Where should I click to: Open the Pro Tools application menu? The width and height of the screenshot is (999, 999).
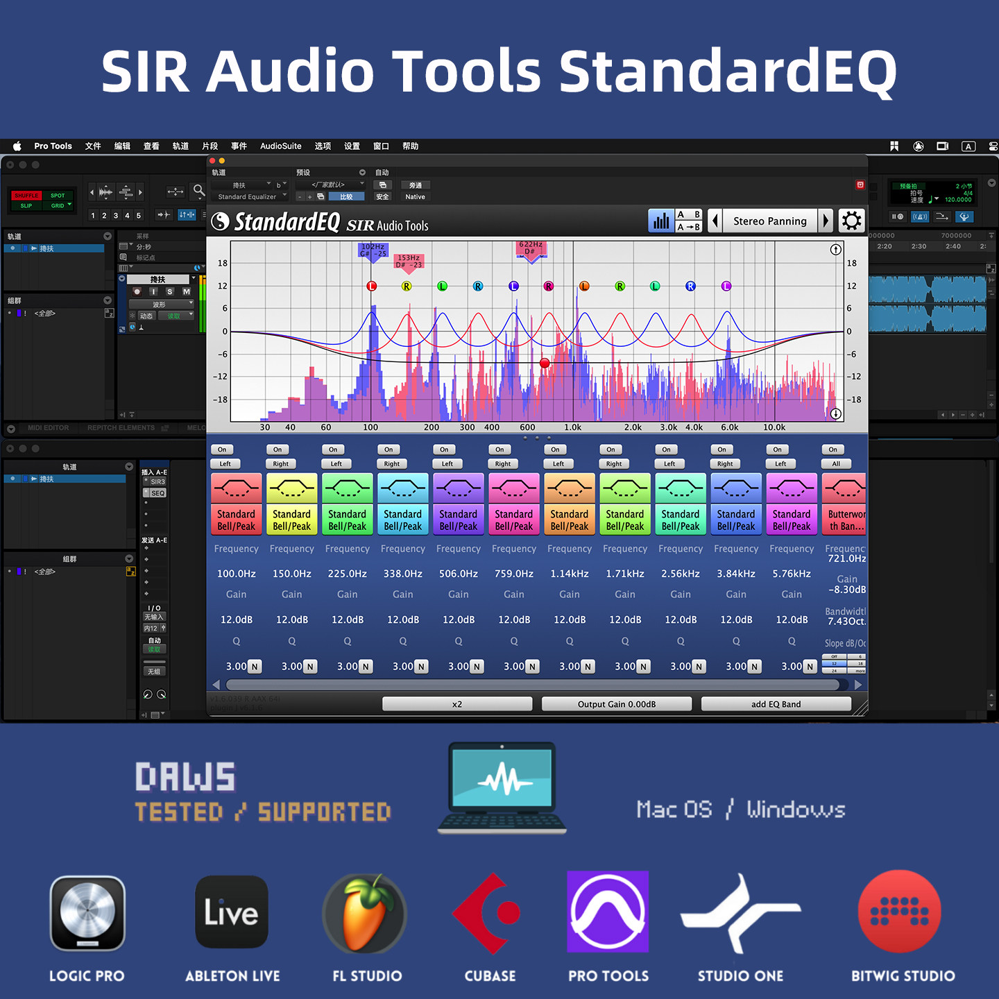tap(53, 146)
